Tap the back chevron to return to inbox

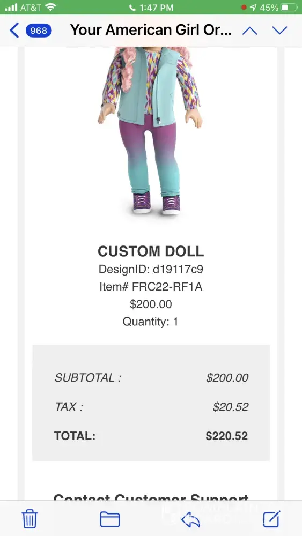(x=14, y=31)
